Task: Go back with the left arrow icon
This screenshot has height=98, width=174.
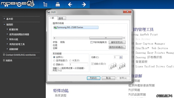Action: point(70,5)
